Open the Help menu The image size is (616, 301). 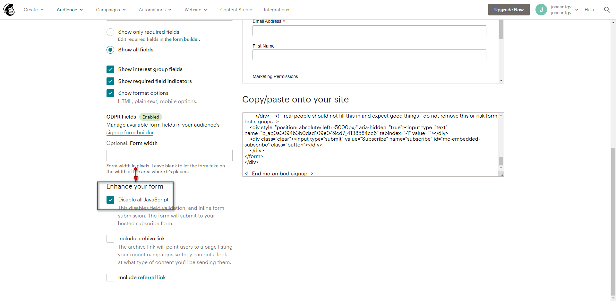[x=589, y=10]
